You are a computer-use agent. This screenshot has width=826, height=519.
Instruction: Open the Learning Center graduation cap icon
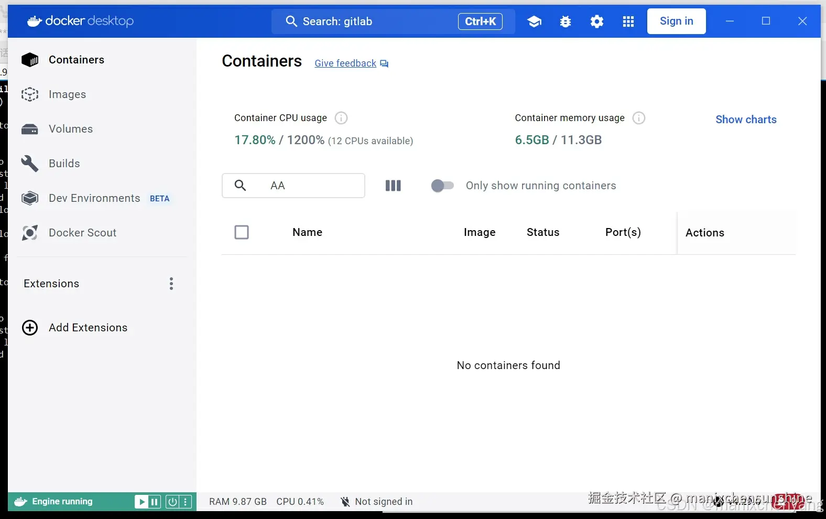(534, 21)
